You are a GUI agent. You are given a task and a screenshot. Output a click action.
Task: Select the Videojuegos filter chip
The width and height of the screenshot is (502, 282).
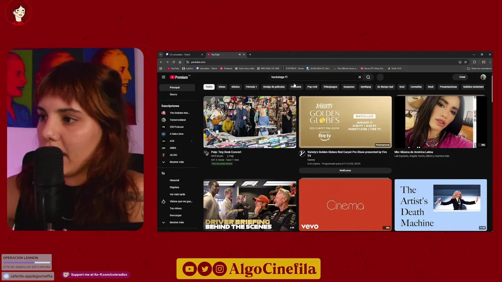pyautogui.click(x=330, y=87)
